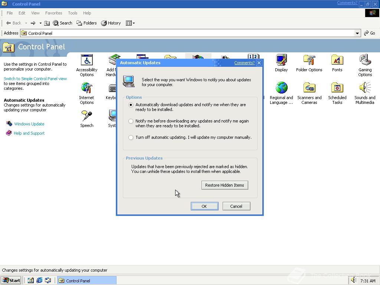
Task: Open the History pane
Action: click(111, 23)
